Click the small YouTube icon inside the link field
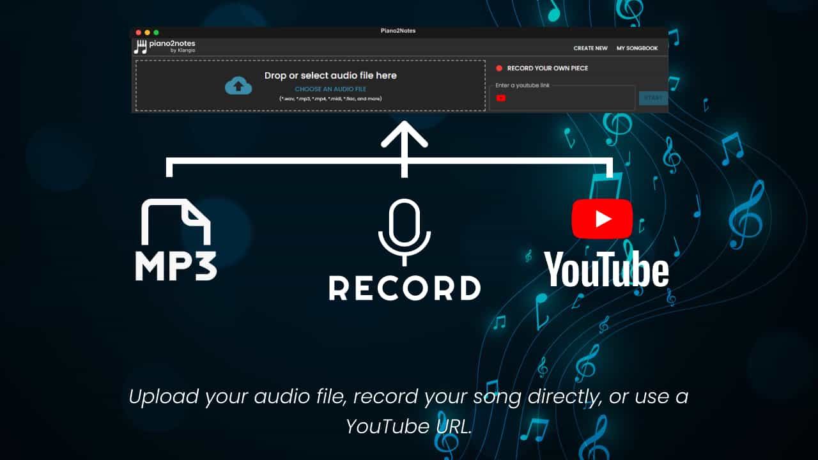Viewport: 818px width, 460px height. pos(501,98)
